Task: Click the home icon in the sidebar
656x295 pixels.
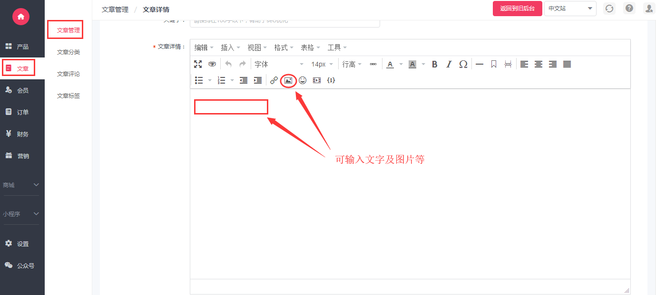Action: (x=20, y=17)
